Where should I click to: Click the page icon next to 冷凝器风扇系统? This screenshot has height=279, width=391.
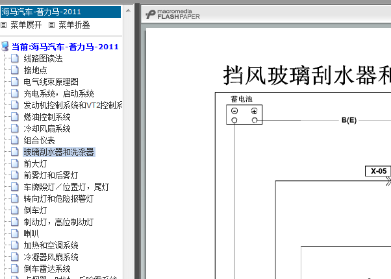point(15,257)
